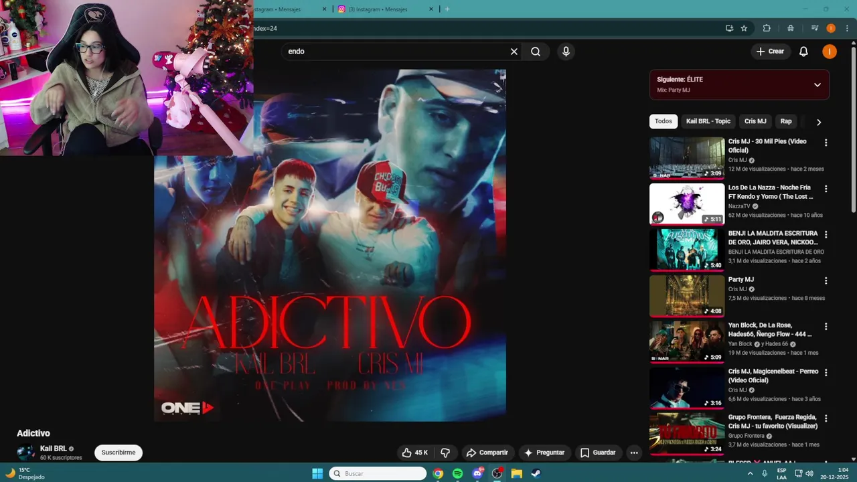Open Kail BRL channel name link
857x482 pixels.
(53, 449)
